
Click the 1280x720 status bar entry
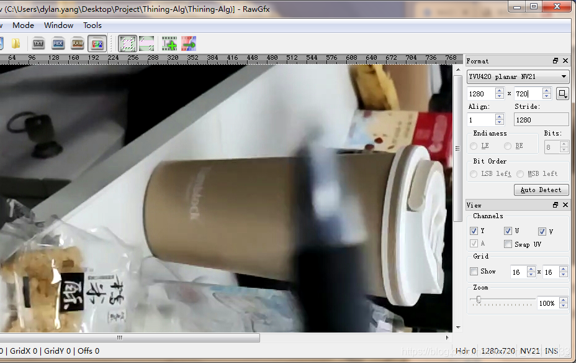coord(498,351)
